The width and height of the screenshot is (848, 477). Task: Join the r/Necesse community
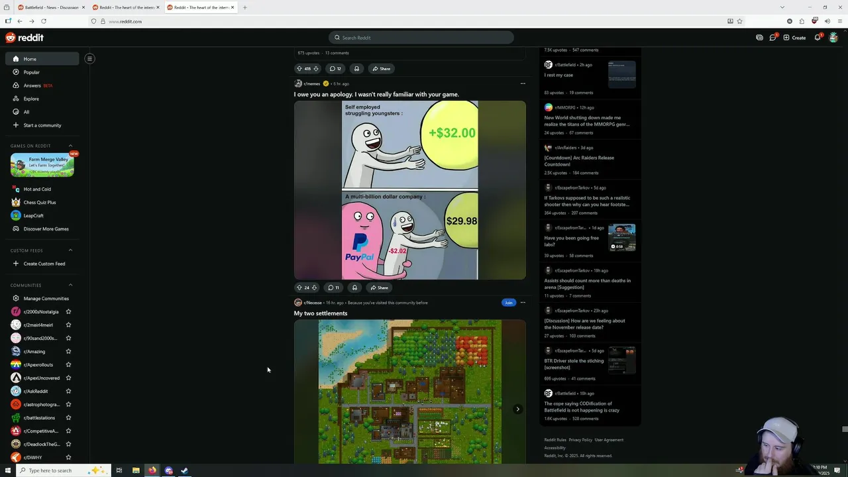point(508,303)
